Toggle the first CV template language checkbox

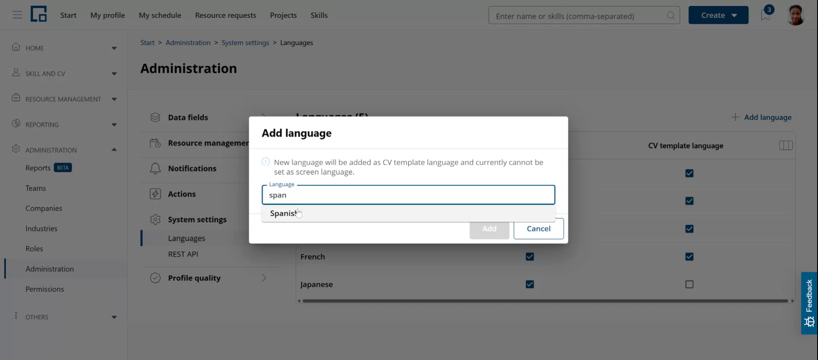pos(689,173)
